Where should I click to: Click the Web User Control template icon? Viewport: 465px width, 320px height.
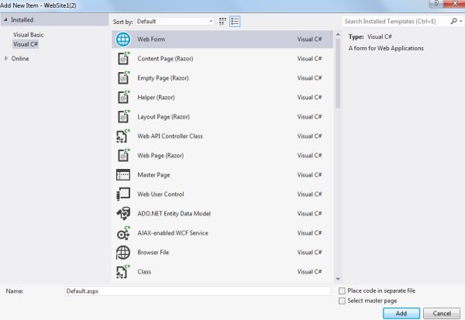[x=123, y=194]
